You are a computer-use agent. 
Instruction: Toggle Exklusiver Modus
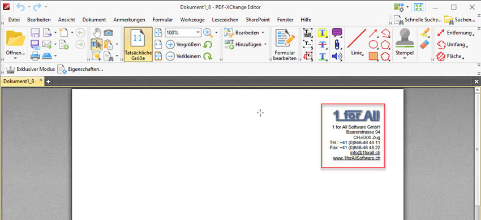pyautogui.click(x=31, y=69)
